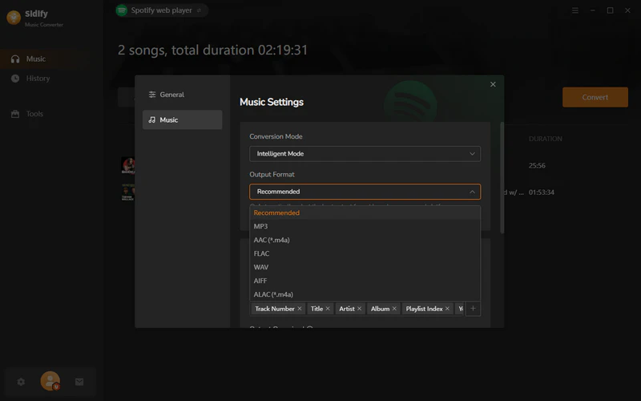This screenshot has width=641, height=401.
Task: Open the History section in sidebar
Action: click(51, 78)
